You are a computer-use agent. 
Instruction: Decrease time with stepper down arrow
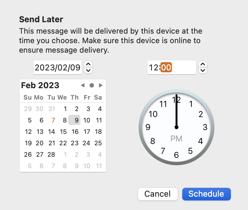[203, 70]
